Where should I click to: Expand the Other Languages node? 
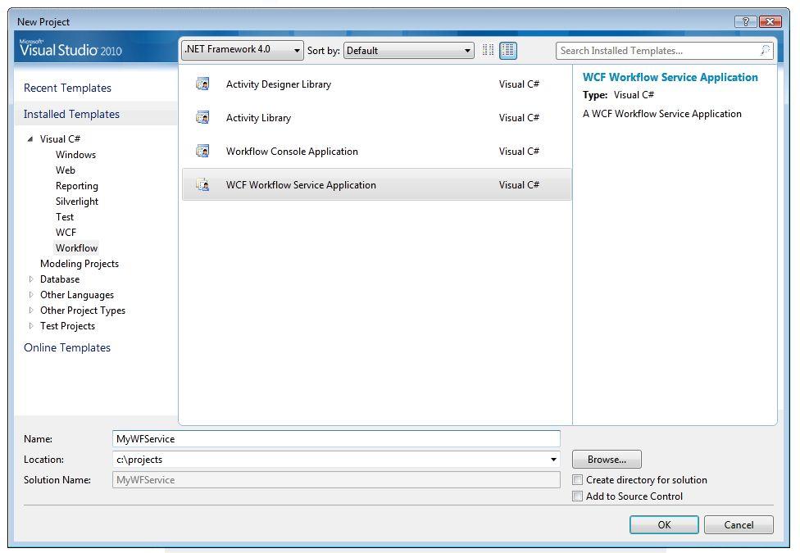coord(31,294)
